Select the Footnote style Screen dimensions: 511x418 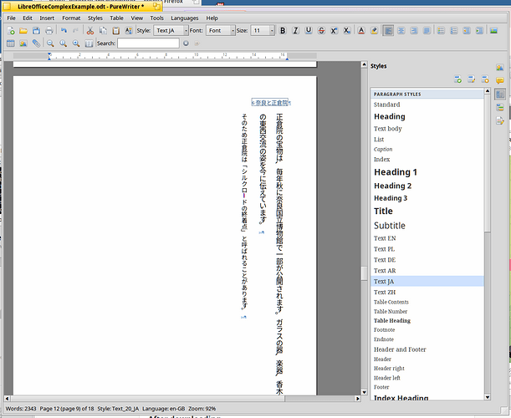pos(427,330)
